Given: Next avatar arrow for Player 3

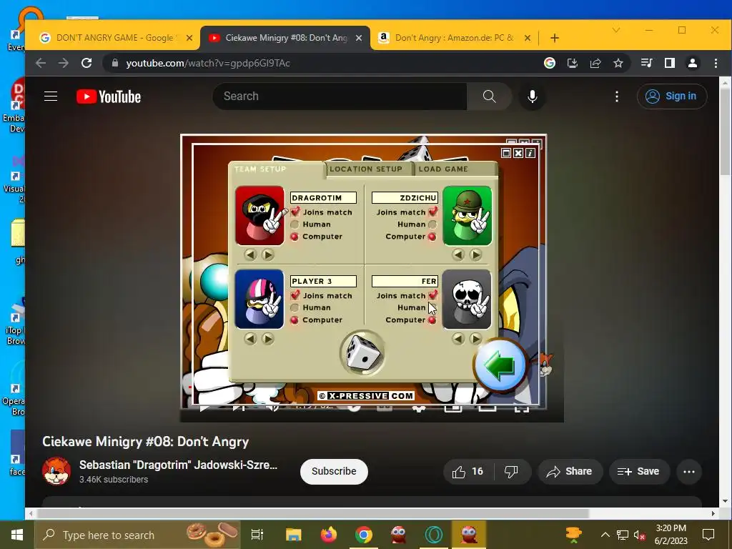Looking at the screenshot, I should pos(267,338).
